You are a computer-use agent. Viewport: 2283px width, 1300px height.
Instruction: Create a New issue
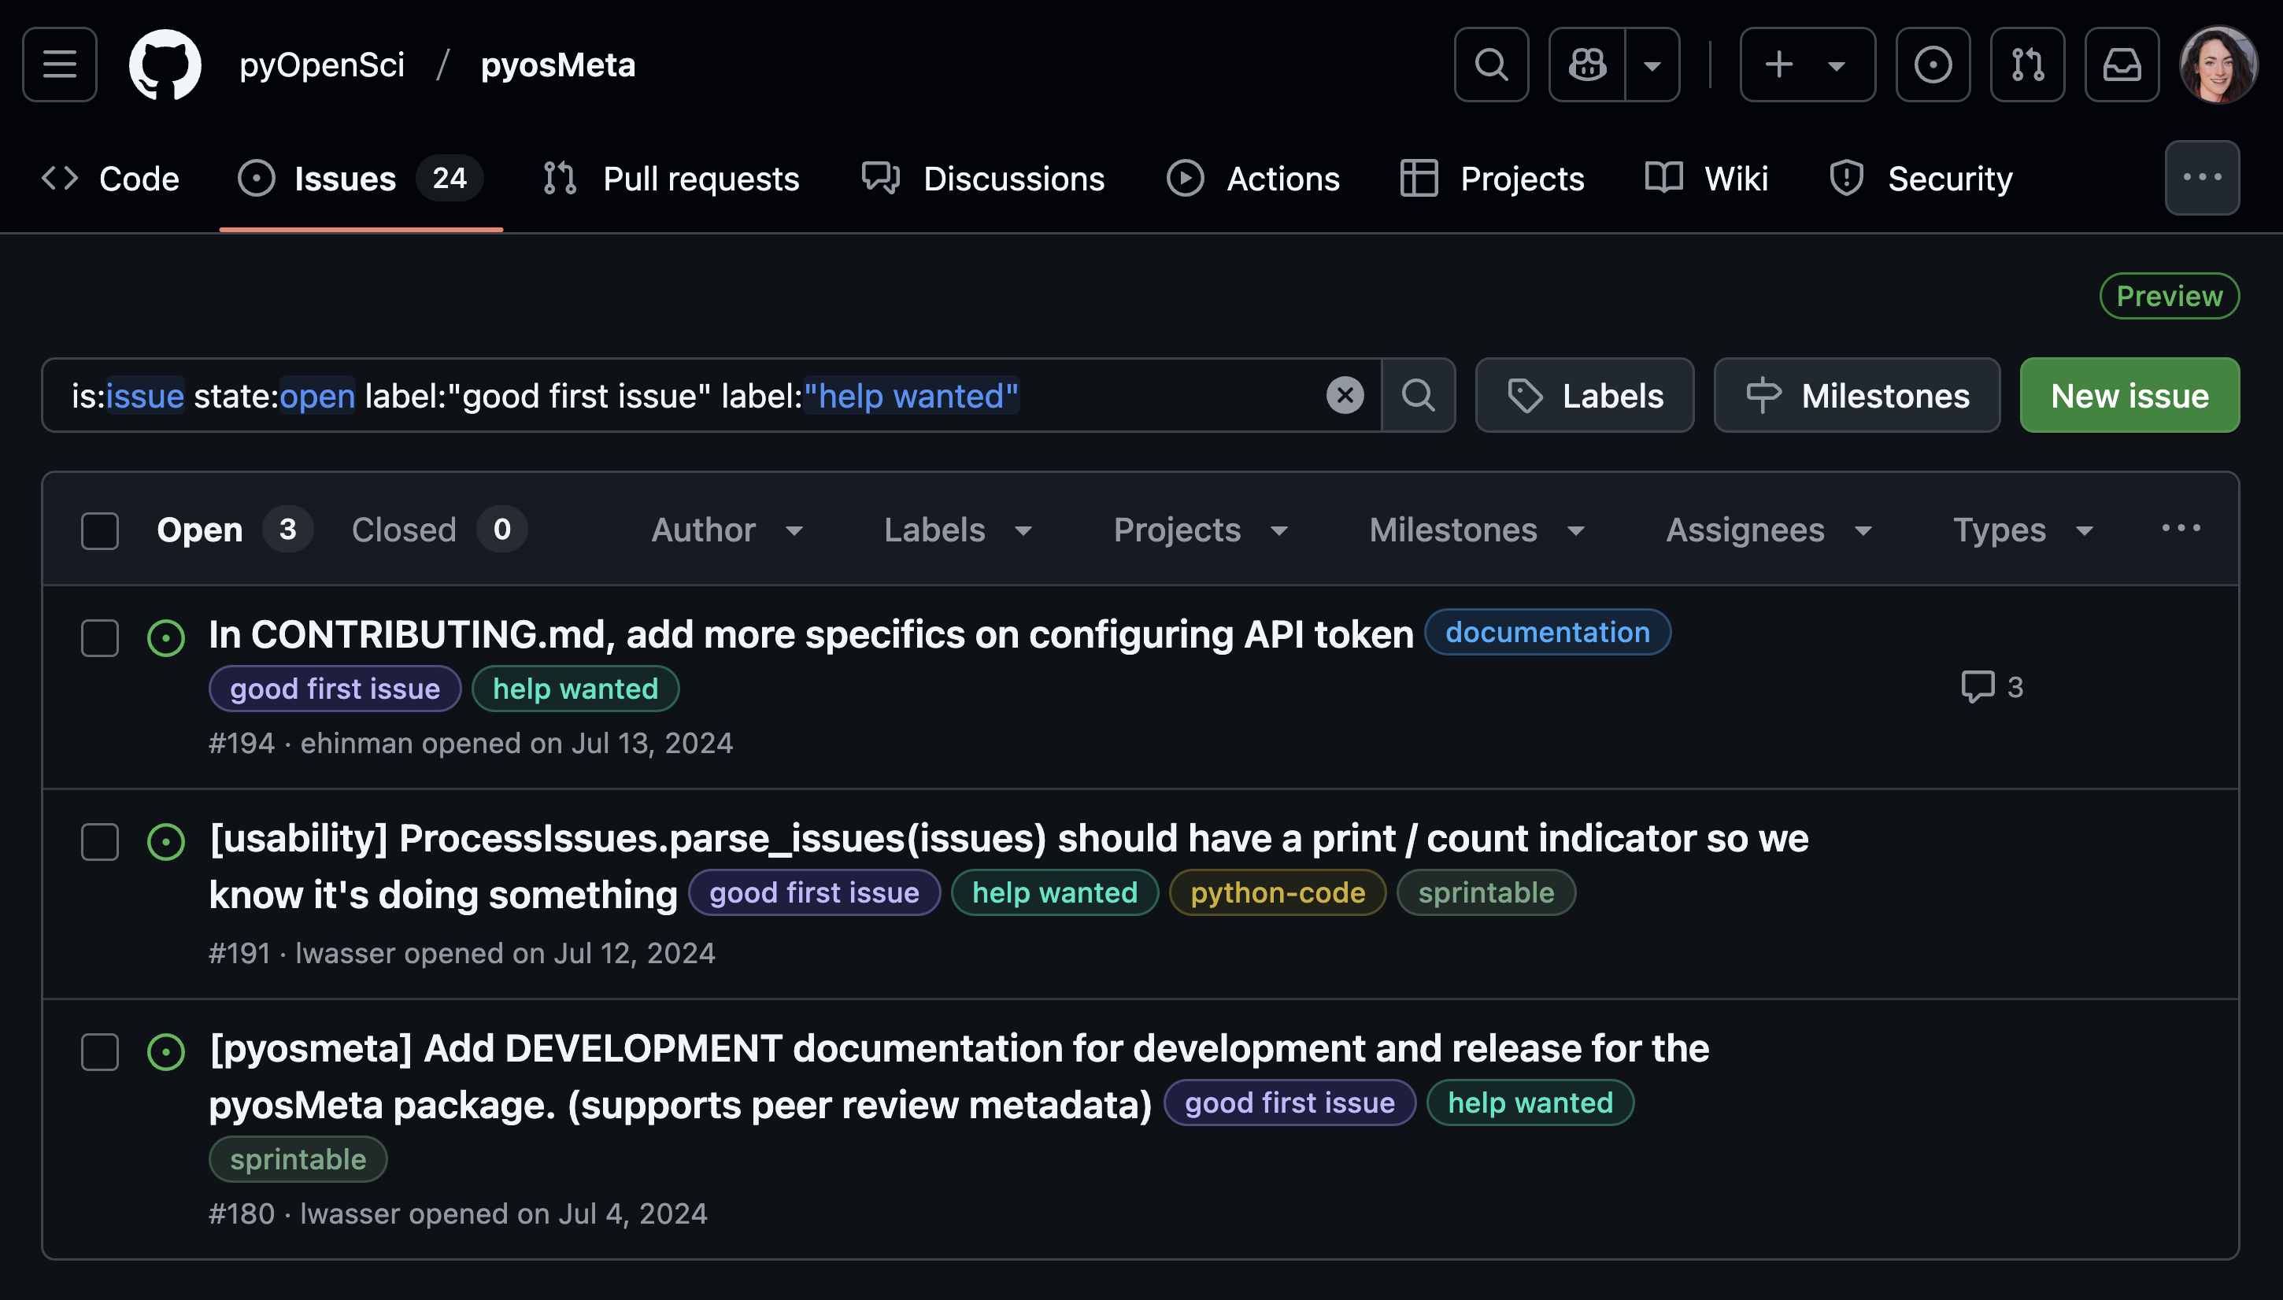(2129, 396)
